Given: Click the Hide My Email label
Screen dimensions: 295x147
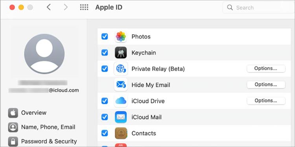Looking at the screenshot, I should click(151, 85).
